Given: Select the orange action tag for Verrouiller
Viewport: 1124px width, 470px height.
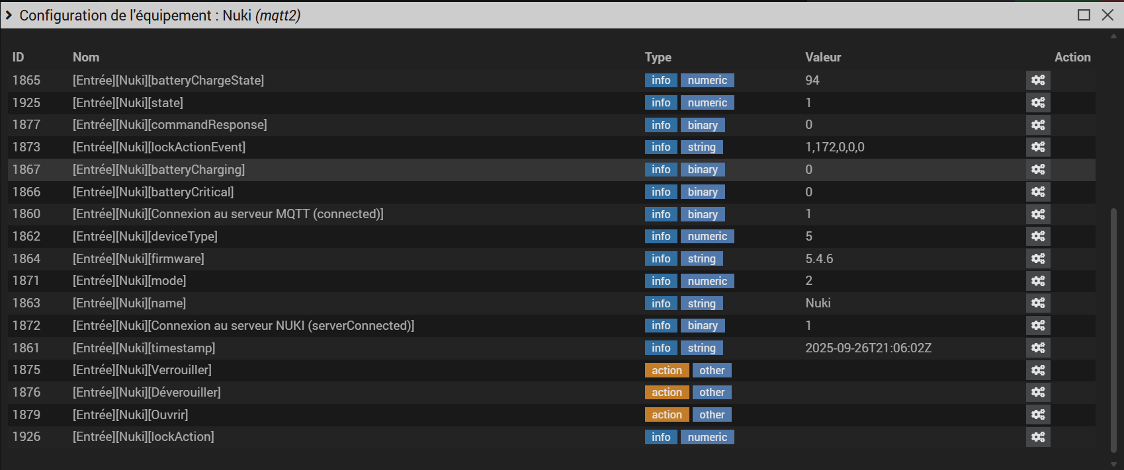Looking at the screenshot, I should [x=666, y=370].
